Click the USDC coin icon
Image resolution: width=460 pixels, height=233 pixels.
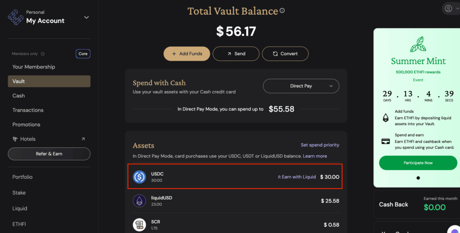(x=139, y=177)
